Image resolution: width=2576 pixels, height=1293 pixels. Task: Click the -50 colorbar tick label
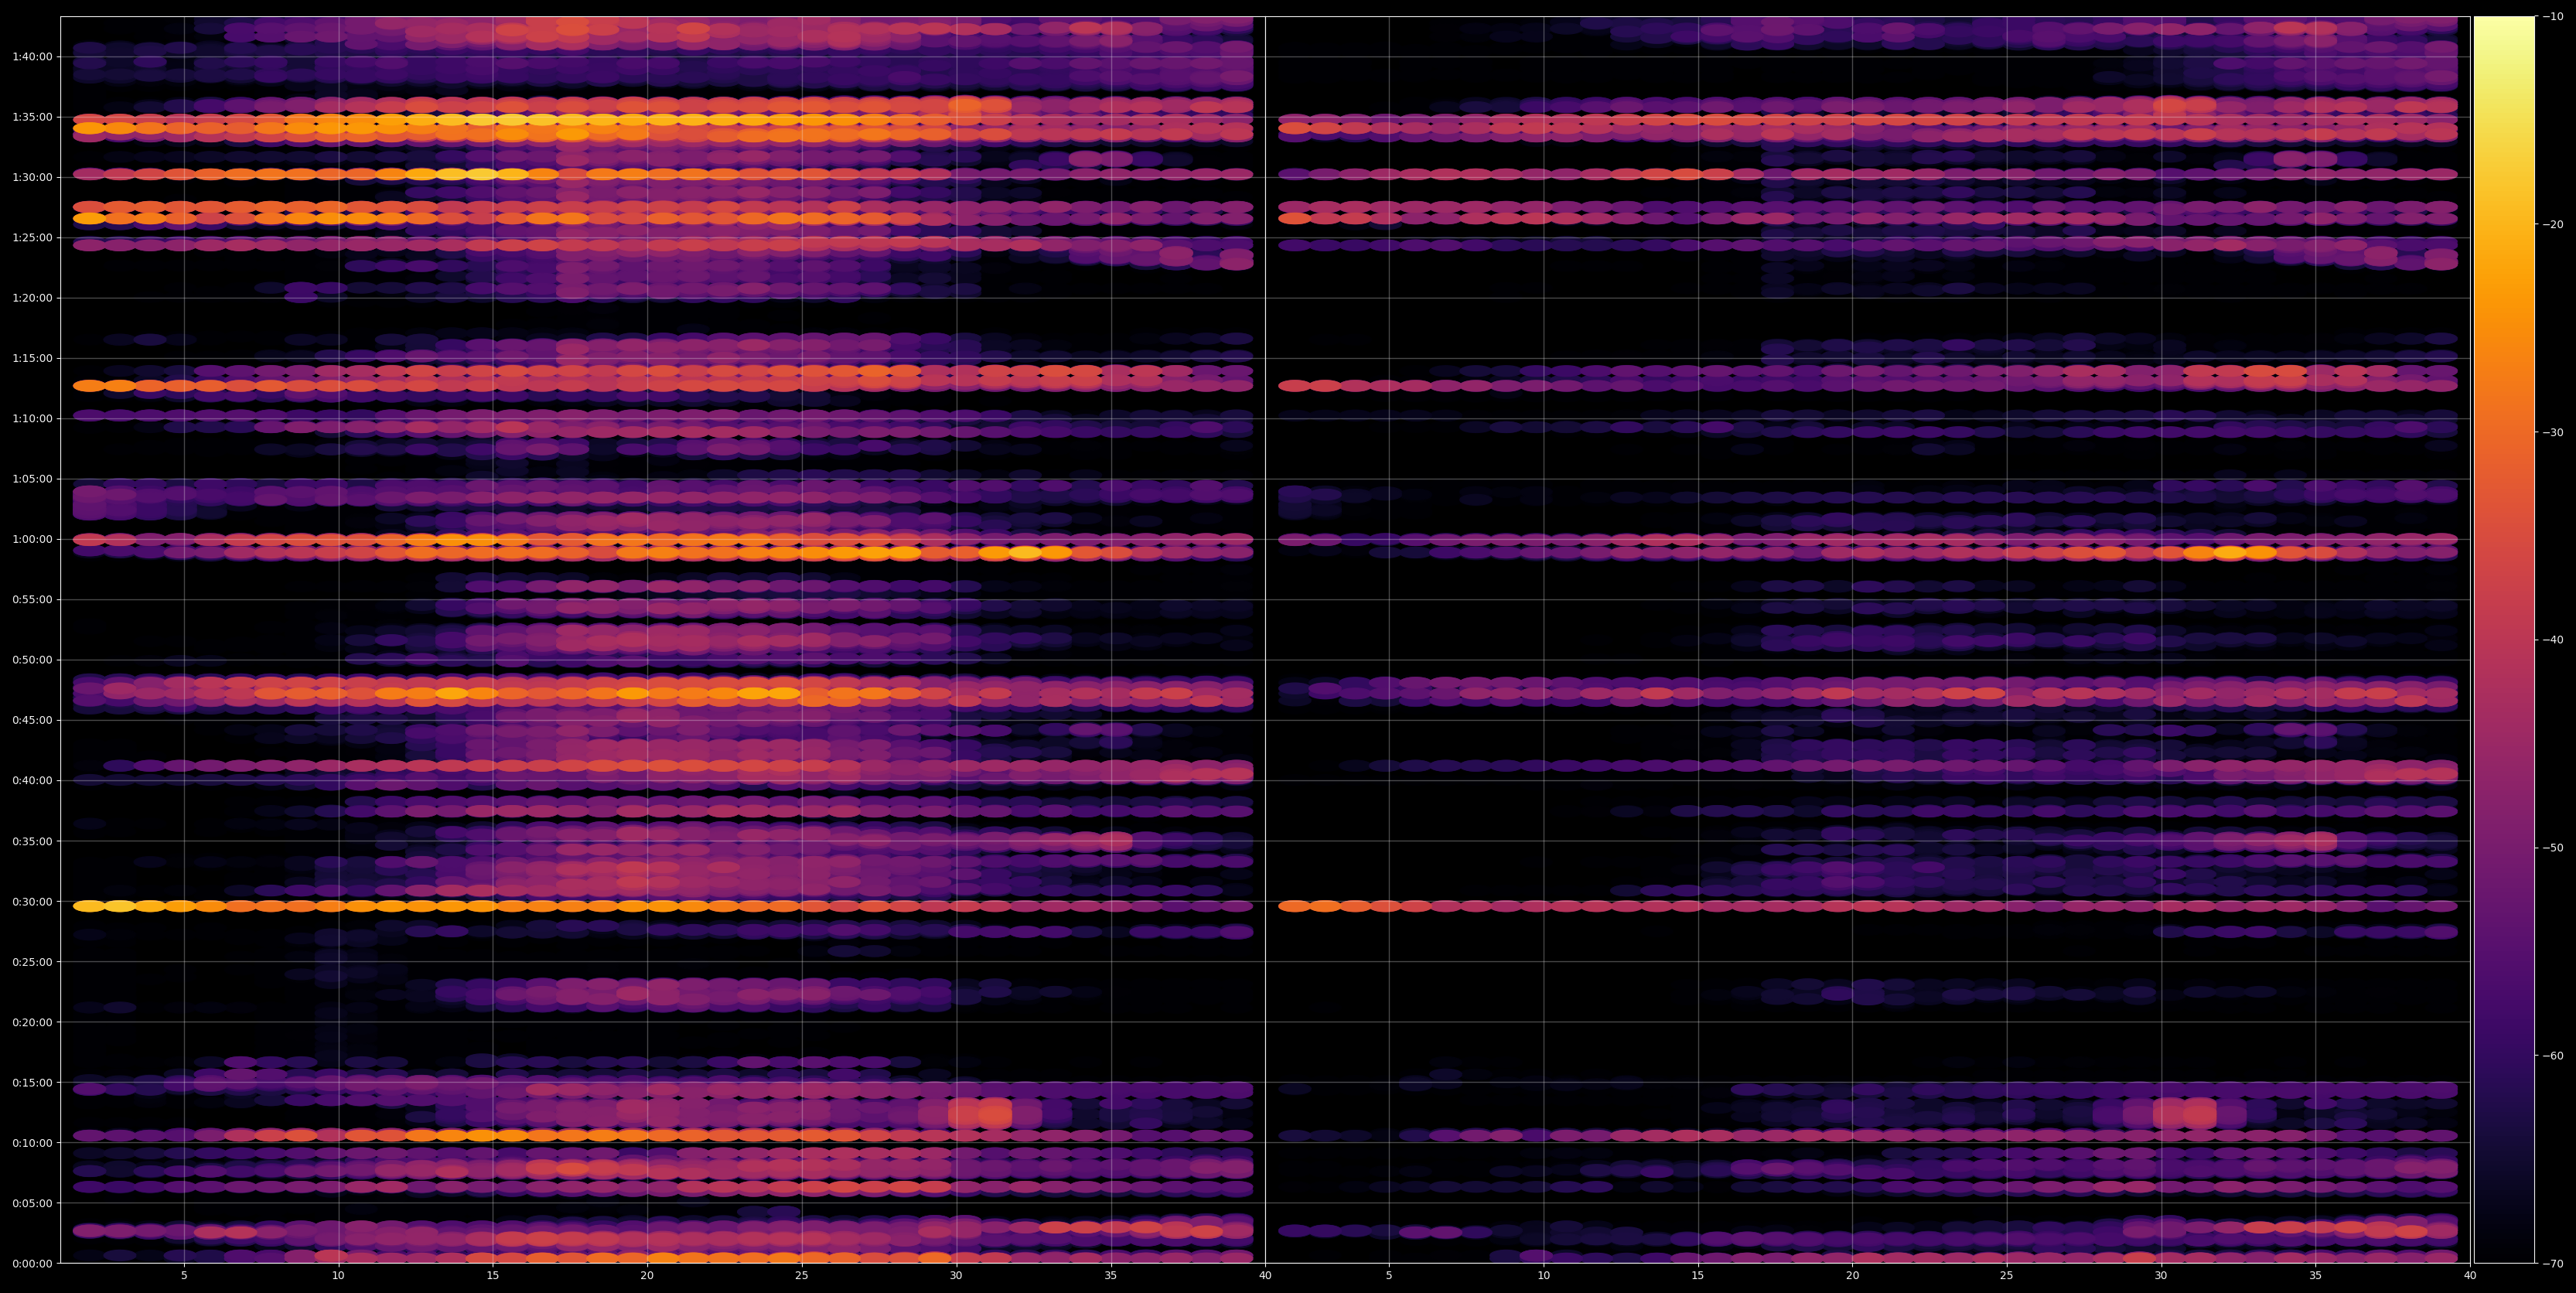tap(2553, 848)
